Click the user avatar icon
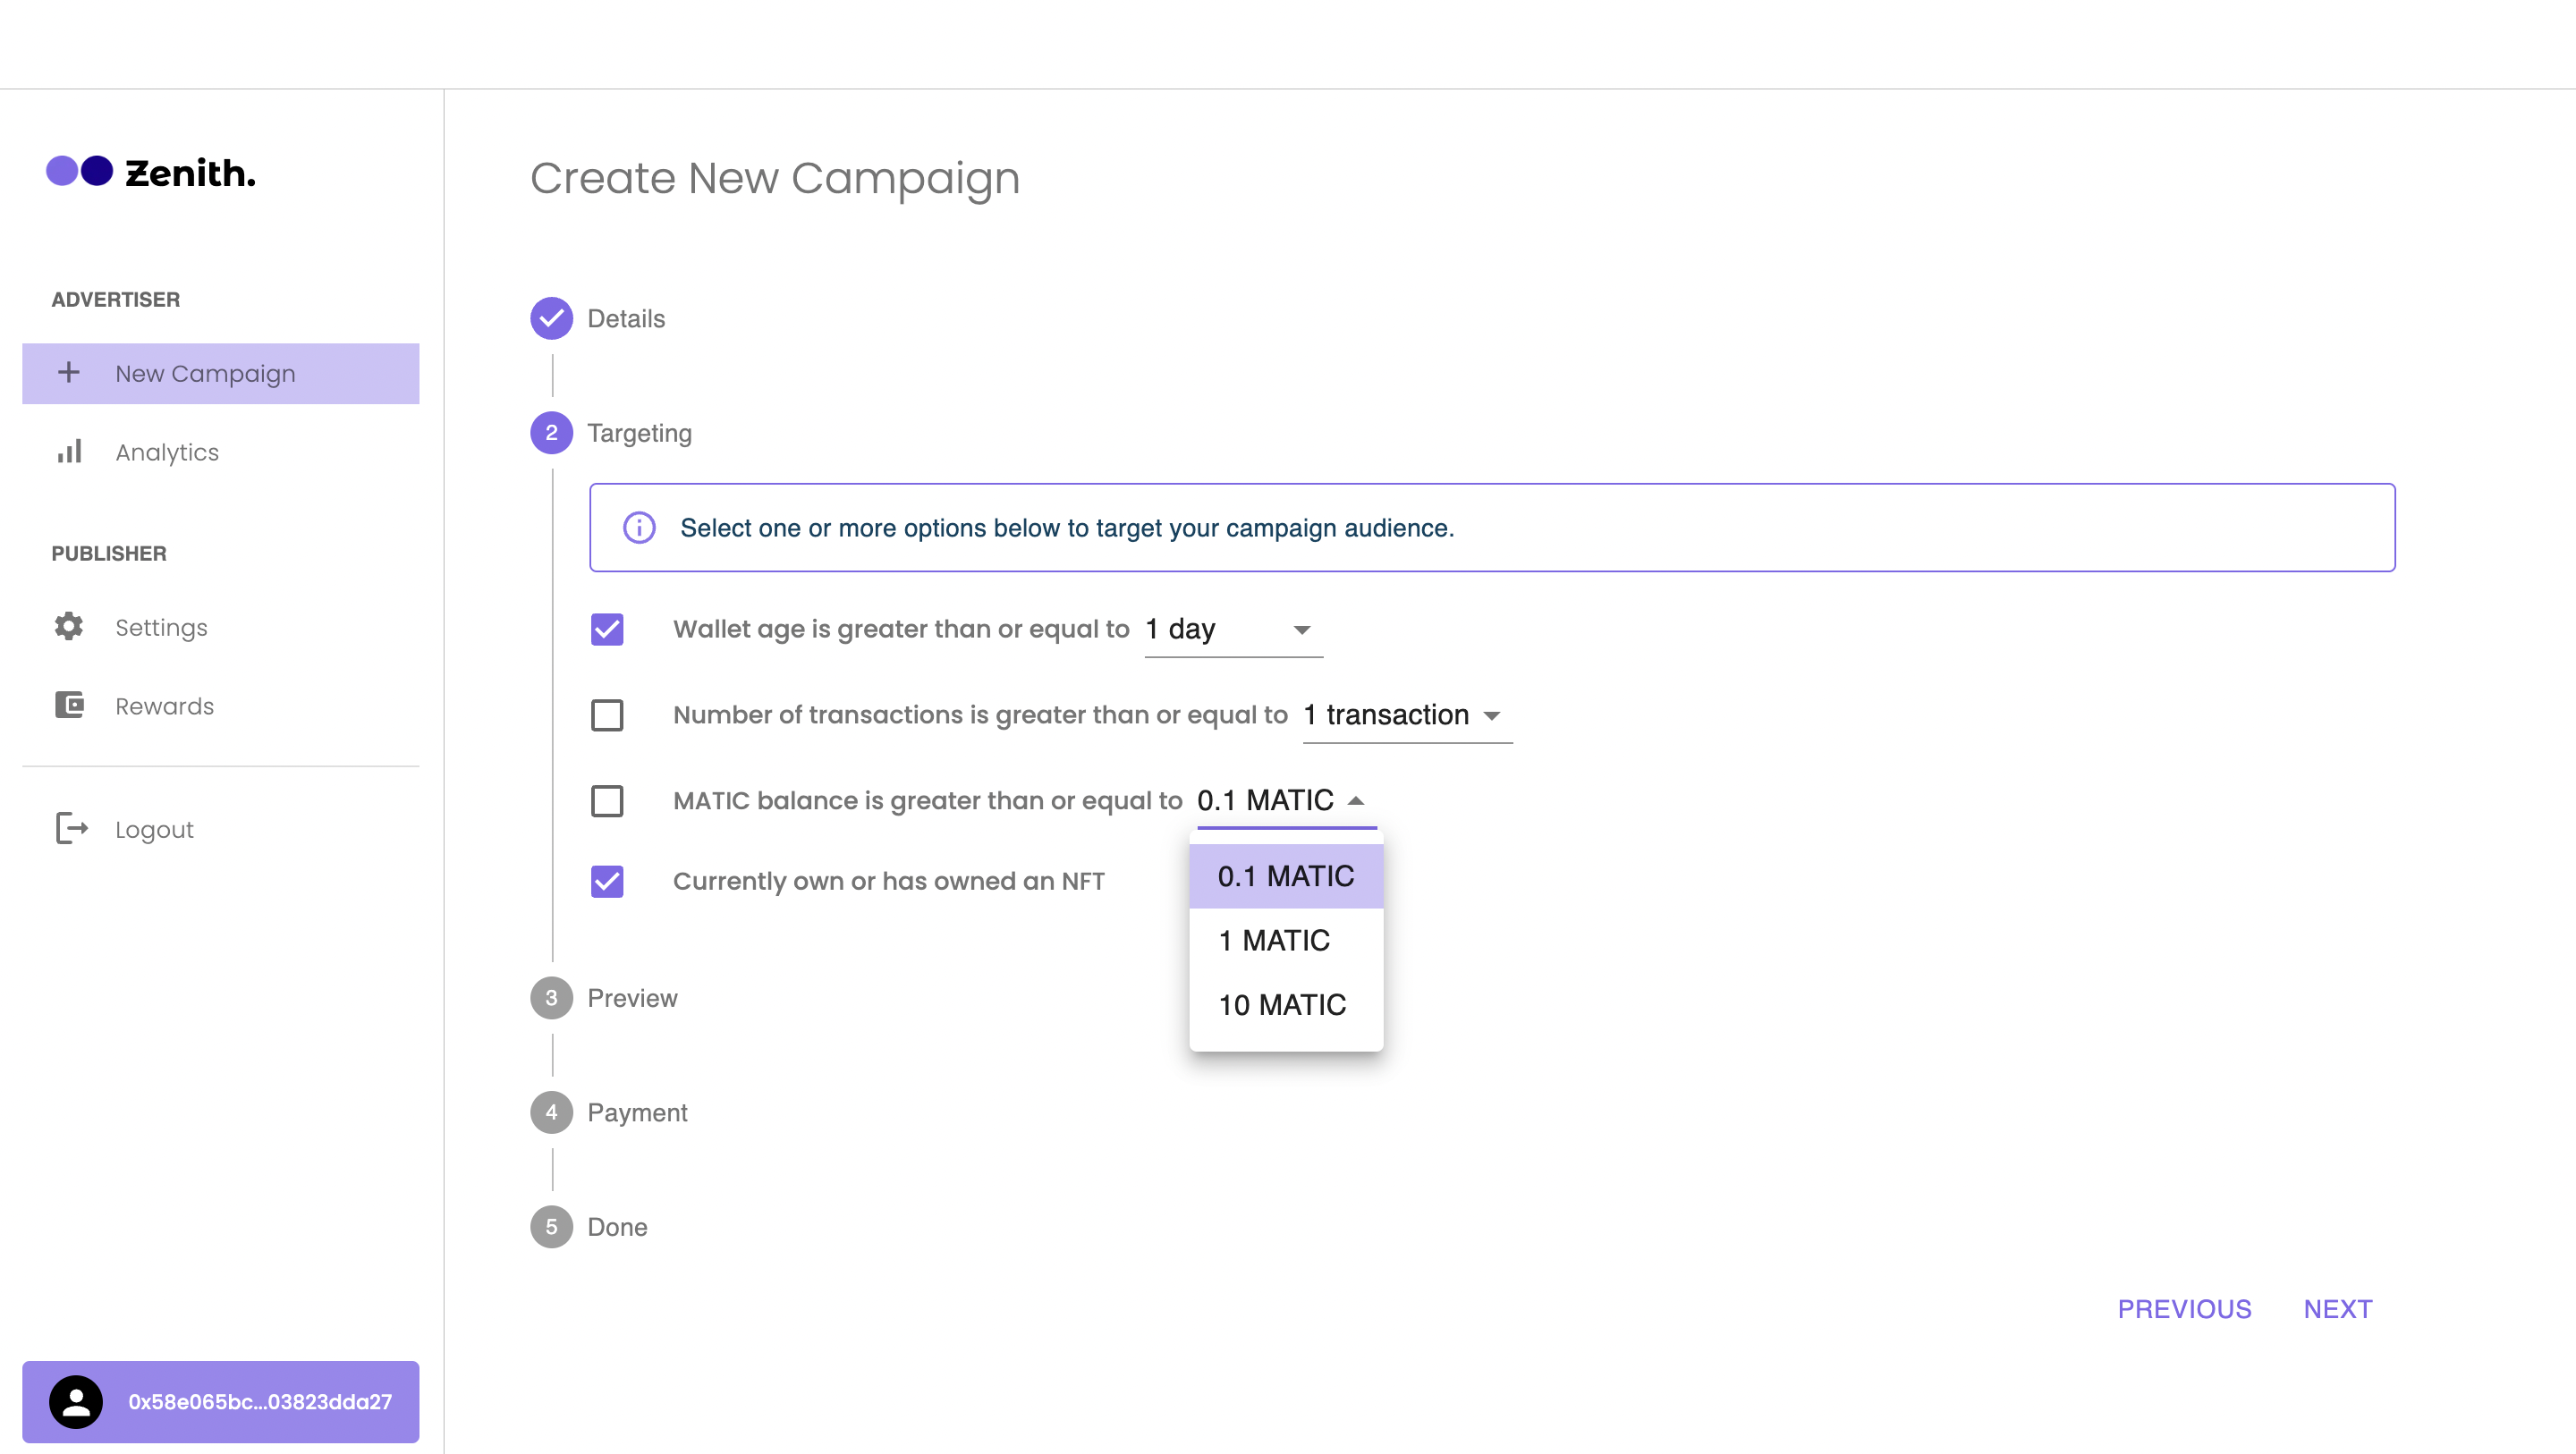2576x1454 pixels. (76, 1401)
